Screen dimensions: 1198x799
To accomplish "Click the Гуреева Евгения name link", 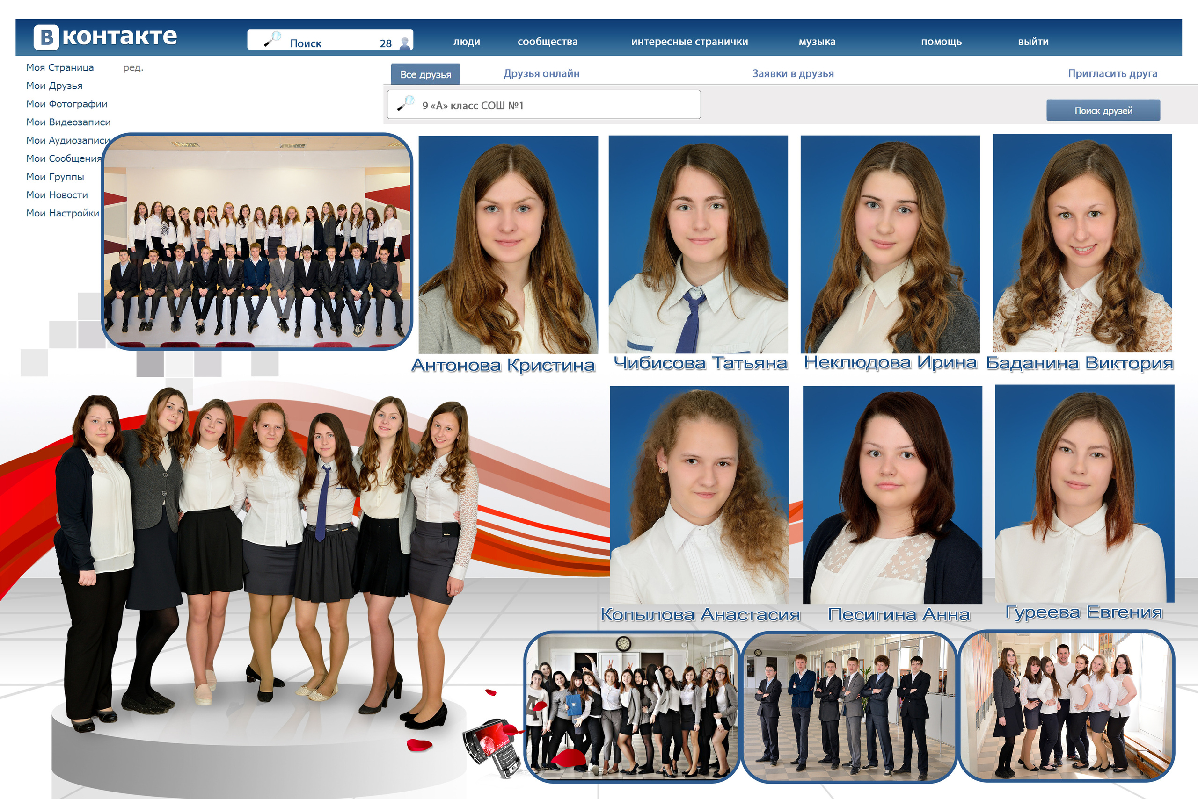I will coord(1083,612).
